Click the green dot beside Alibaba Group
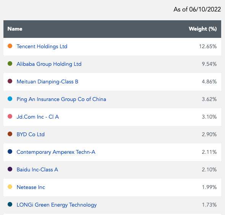 (10, 64)
